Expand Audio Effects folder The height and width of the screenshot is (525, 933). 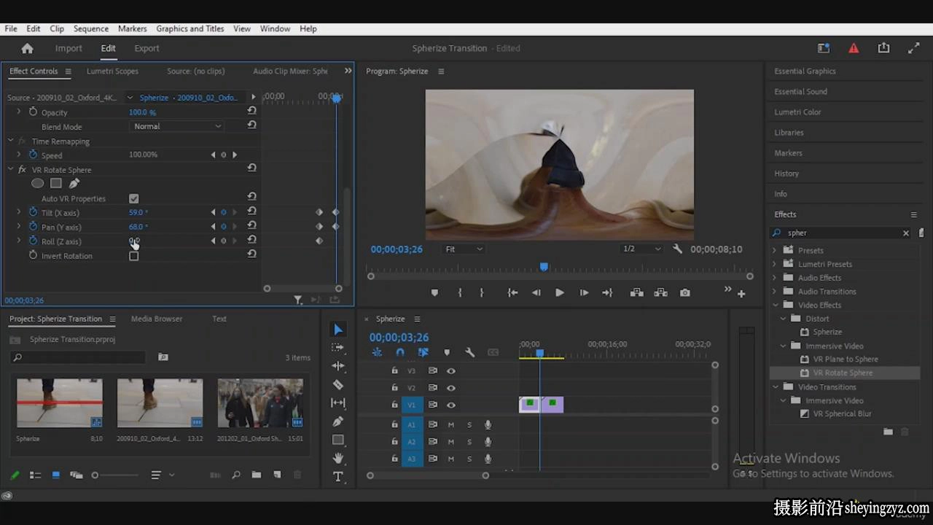(774, 278)
